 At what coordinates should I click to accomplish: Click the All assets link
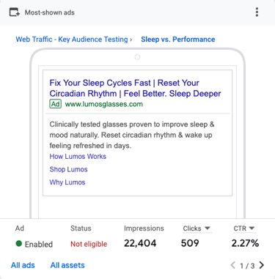[x=67, y=265]
